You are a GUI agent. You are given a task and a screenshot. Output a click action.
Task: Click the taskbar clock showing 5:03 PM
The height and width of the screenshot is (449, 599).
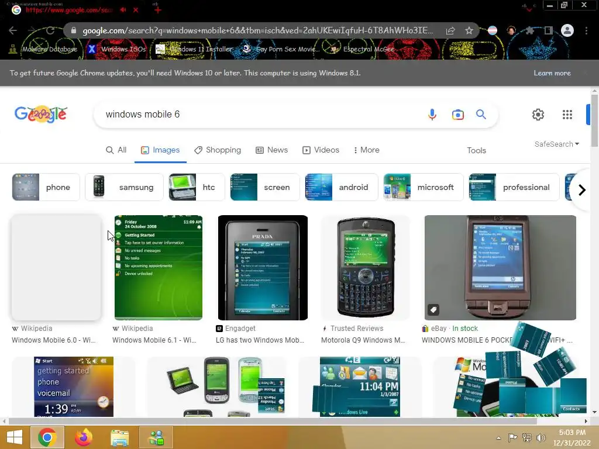pos(572,437)
